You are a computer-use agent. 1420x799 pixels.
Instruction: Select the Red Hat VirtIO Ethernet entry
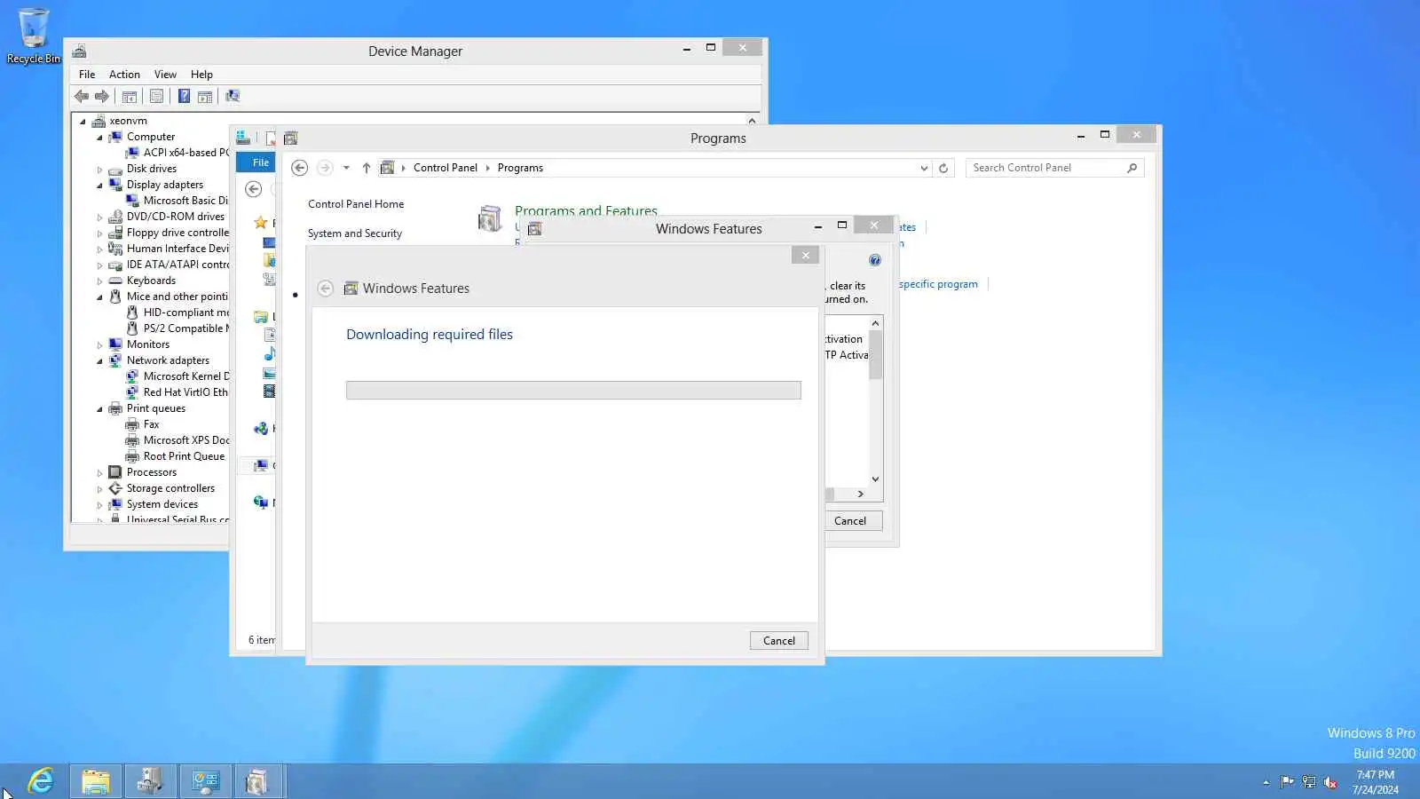185,392
